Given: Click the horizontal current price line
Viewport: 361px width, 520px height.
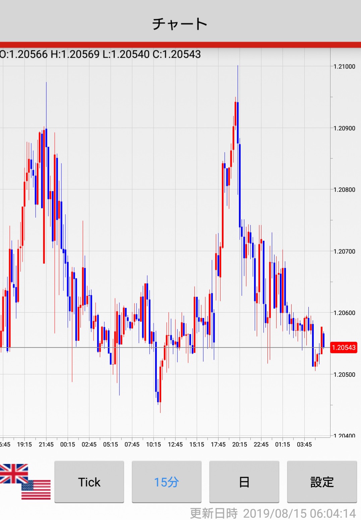Looking at the screenshot, I should point(165,348).
